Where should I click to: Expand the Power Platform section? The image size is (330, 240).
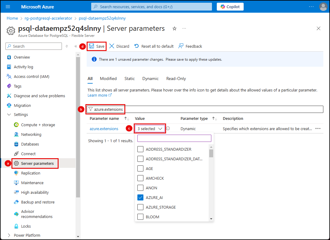[x=9, y=235]
